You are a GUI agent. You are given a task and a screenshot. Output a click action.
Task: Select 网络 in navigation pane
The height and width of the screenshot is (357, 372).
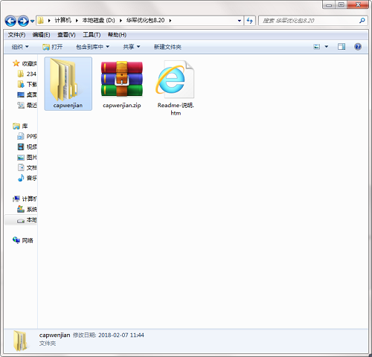tap(23, 240)
